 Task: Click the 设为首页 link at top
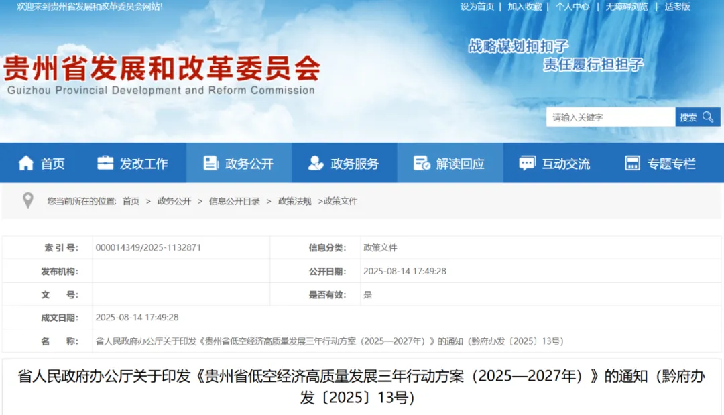click(477, 7)
